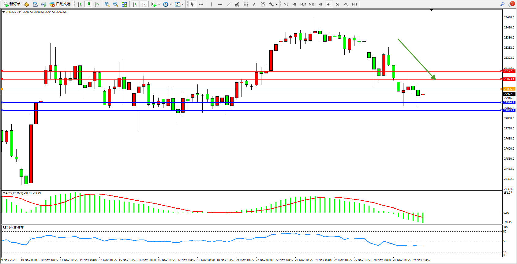Switch chart to bar chart mode
The width and height of the screenshot is (517, 264).
[80, 4]
